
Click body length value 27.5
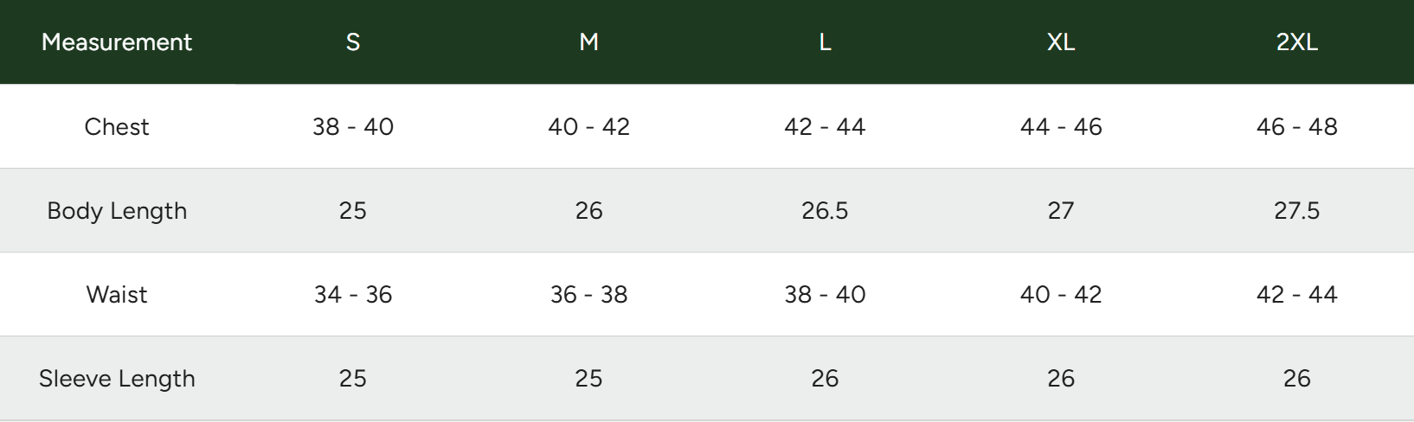pyautogui.click(x=1297, y=210)
